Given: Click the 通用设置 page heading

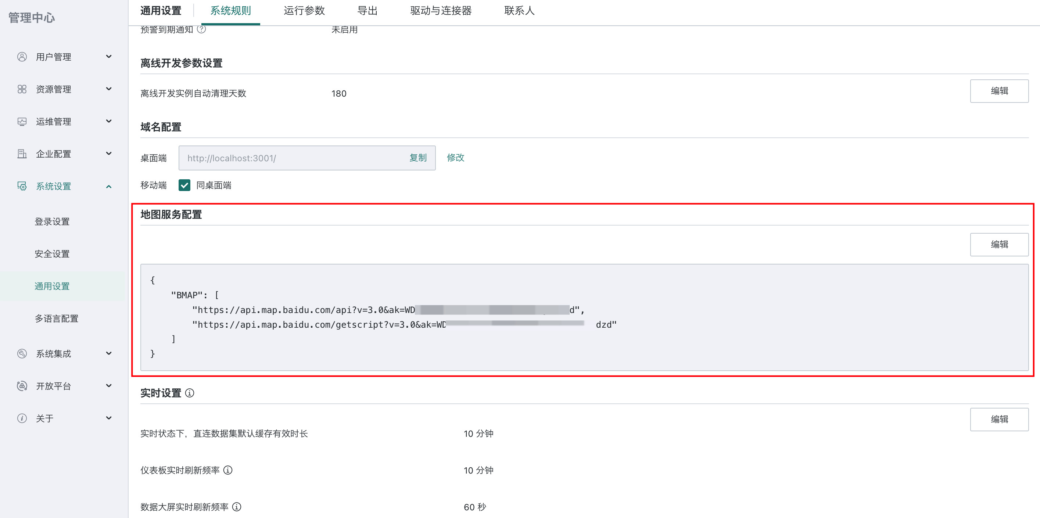Looking at the screenshot, I should tap(161, 11).
